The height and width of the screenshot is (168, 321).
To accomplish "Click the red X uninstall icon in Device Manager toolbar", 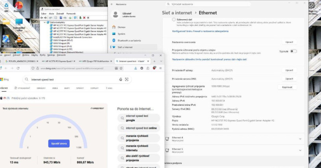I will tap(84, 18).
